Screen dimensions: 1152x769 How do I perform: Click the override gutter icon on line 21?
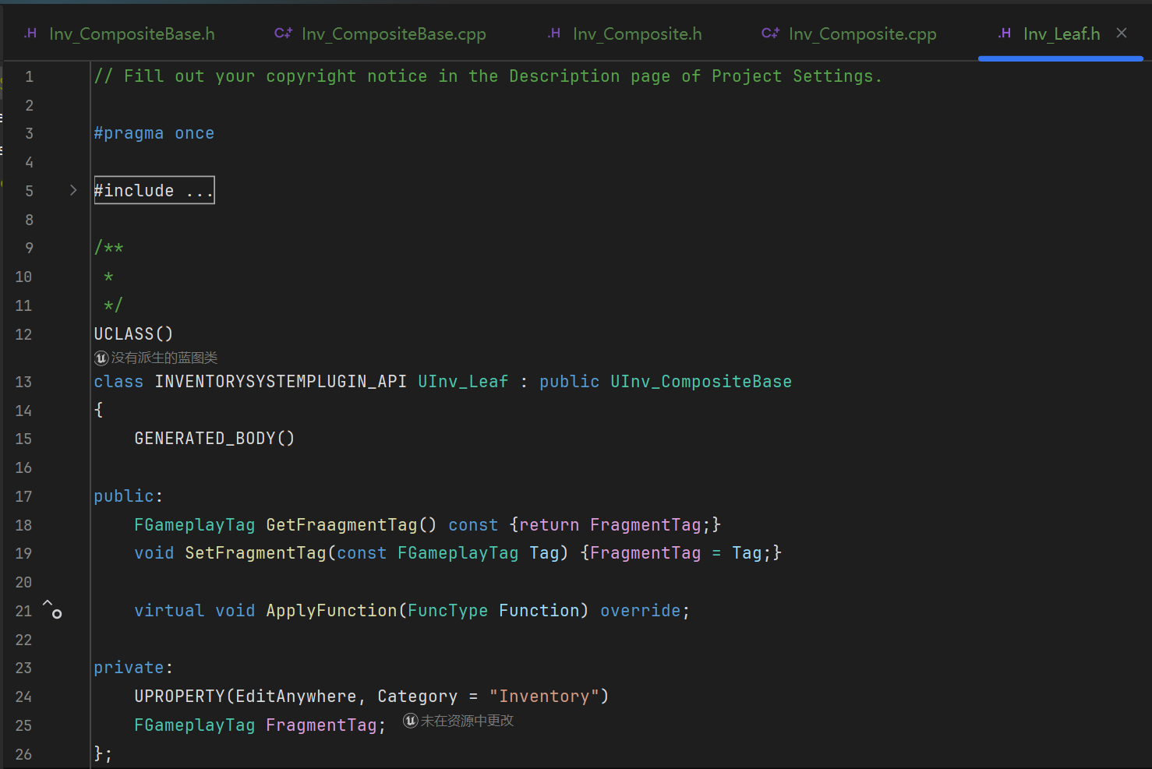tap(52, 609)
